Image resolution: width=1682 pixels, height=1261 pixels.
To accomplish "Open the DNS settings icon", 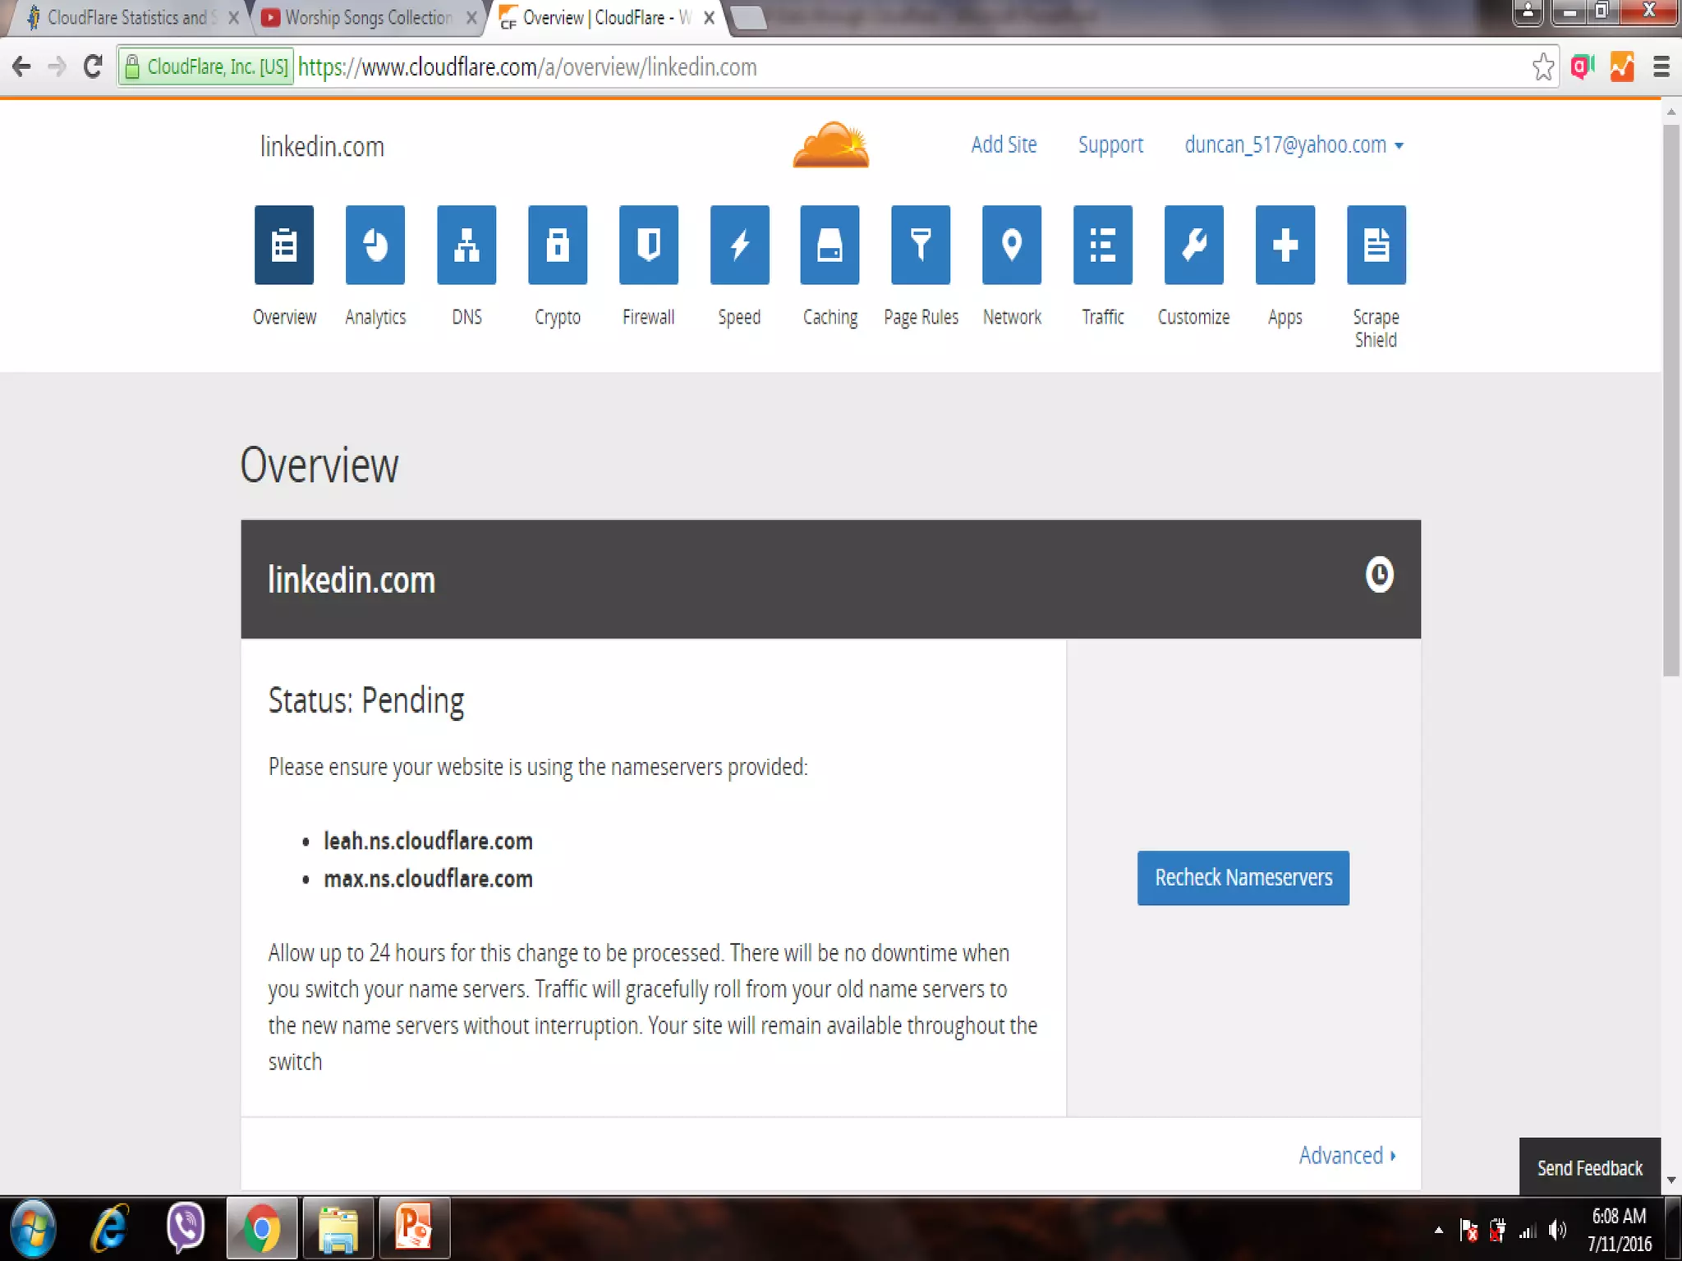I will [466, 245].
